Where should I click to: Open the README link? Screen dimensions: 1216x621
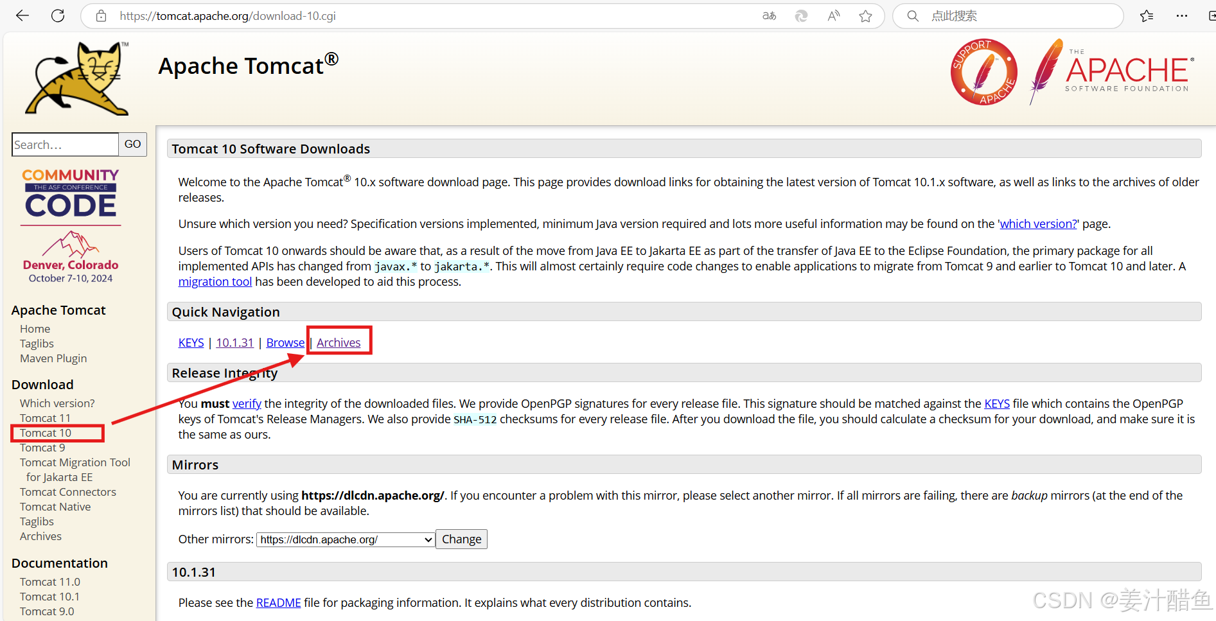[279, 603]
